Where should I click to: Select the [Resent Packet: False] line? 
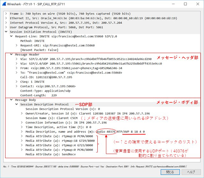(x=39, y=50)
